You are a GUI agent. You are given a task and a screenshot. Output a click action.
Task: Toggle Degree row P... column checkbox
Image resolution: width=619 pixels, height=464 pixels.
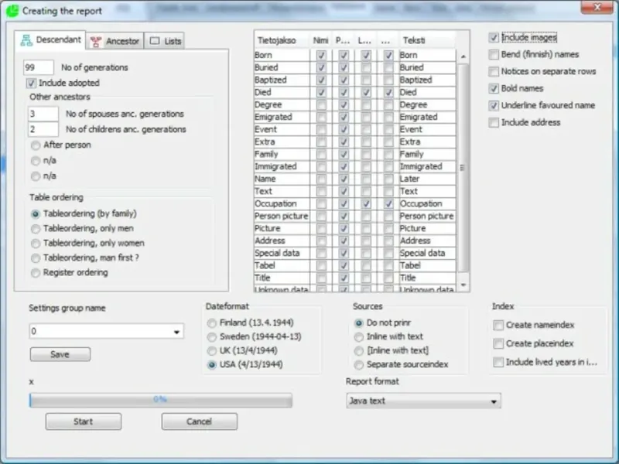[x=344, y=105]
